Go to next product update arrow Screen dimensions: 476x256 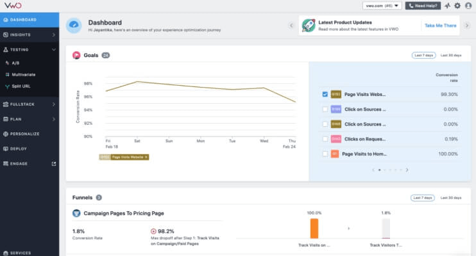[467, 26]
